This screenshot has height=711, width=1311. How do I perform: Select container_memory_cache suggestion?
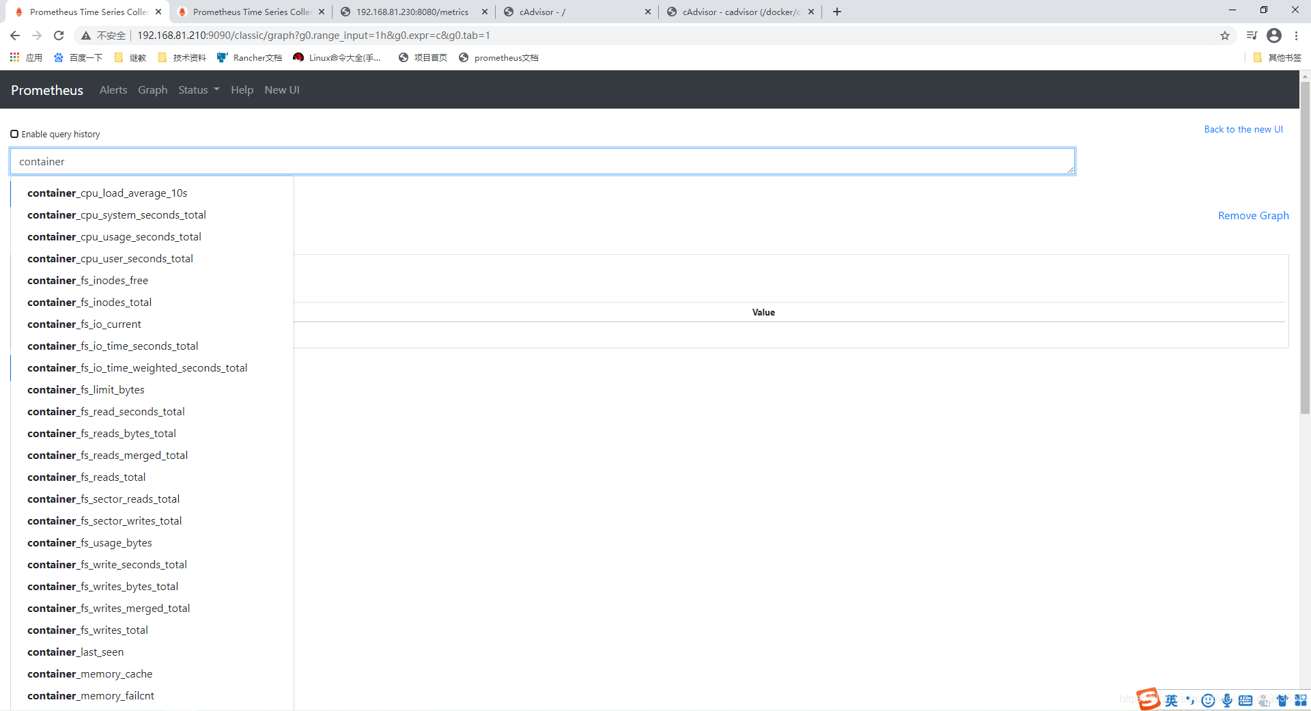pos(152,673)
